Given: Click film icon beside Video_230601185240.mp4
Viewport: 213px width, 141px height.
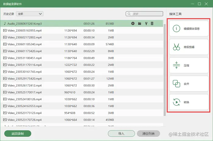Looking at the screenshot, I should [5, 44].
